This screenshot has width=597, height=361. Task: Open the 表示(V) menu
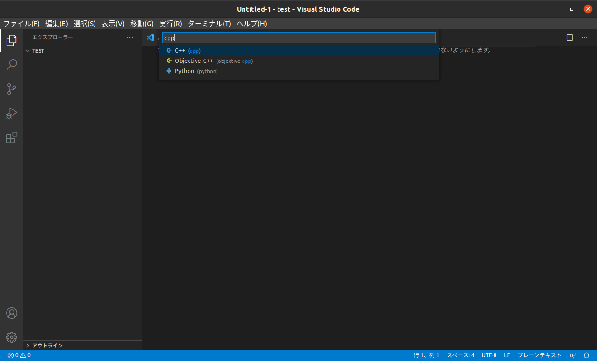tap(113, 24)
